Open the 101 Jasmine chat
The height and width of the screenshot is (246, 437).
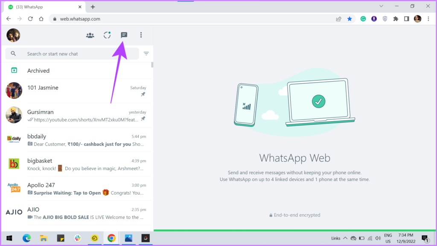pyautogui.click(x=77, y=91)
